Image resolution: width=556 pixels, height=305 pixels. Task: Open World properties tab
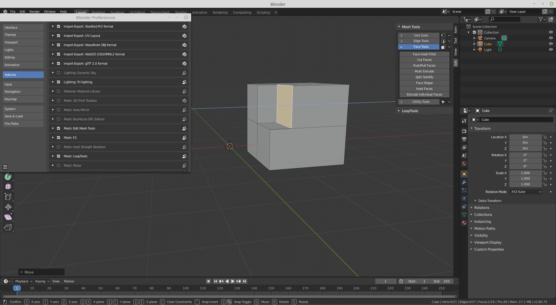click(x=464, y=164)
